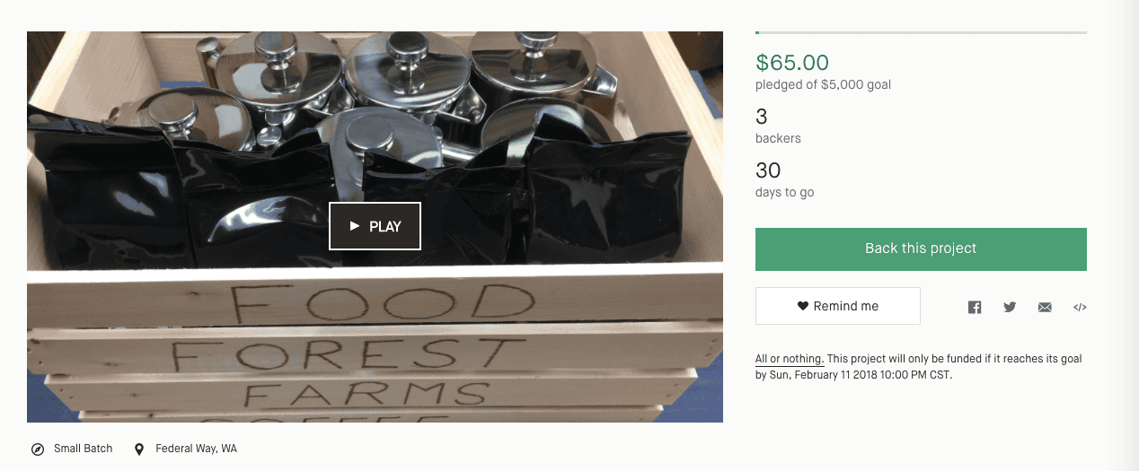Click the Back this project button

pos(921,249)
